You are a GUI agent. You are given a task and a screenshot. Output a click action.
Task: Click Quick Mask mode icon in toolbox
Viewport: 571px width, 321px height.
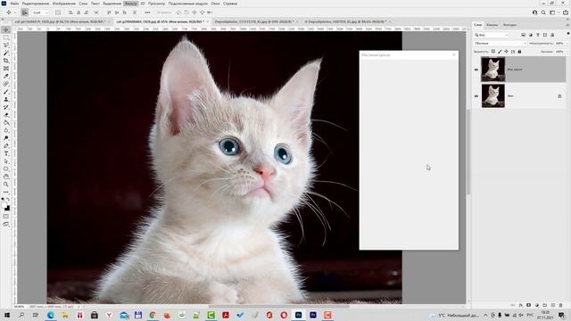tap(6, 216)
